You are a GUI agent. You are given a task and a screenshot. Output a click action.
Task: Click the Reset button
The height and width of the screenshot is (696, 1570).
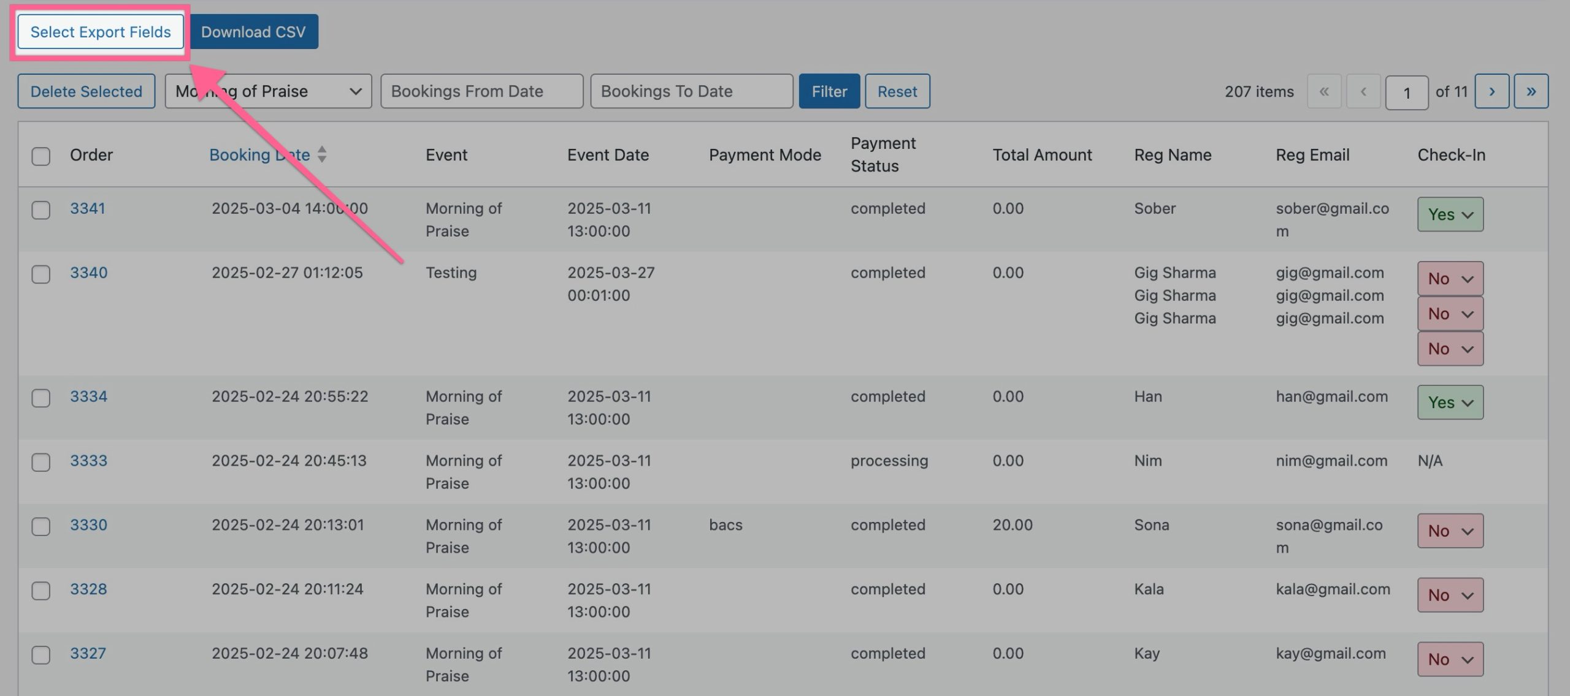point(897,91)
